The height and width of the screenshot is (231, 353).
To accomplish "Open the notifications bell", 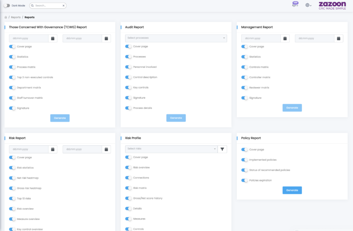I will pos(294,5).
